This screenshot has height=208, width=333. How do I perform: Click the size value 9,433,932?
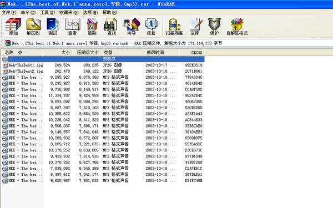click(60, 156)
